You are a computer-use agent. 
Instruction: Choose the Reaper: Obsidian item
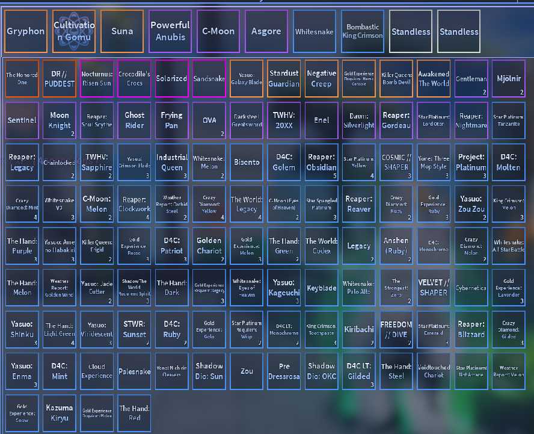(322, 163)
